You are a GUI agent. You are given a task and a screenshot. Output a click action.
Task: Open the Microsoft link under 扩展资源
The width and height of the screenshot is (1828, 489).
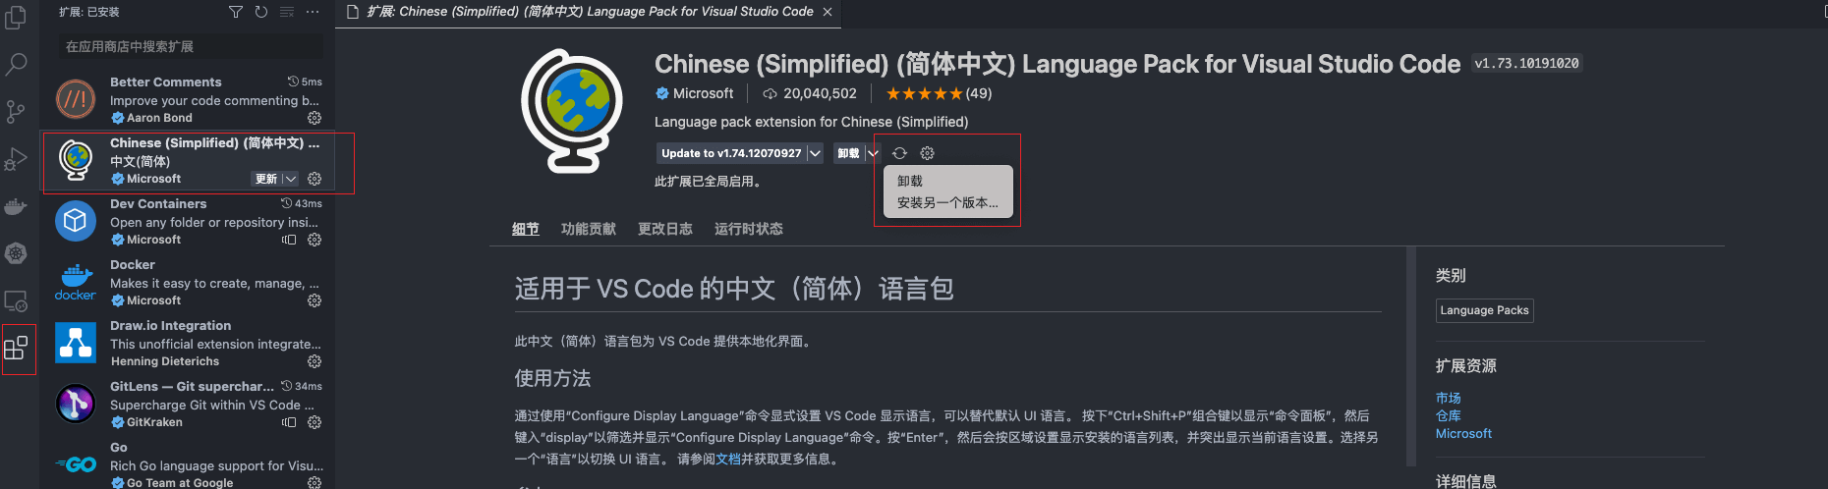click(1463, 433)
